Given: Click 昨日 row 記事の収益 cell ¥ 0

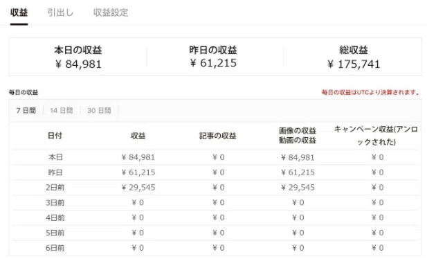Looking at the screenshot, I should pyautogui.click(x=219, y=172).
